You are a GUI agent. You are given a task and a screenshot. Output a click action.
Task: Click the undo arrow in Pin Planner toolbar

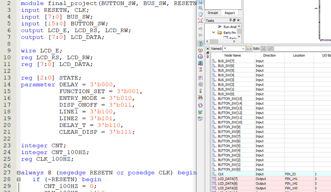[200, 29]
